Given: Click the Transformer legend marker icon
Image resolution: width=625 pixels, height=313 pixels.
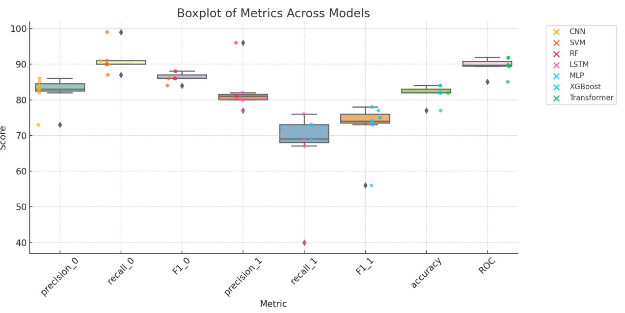Looking at the screenshot, I should click(x=556, y=98).
